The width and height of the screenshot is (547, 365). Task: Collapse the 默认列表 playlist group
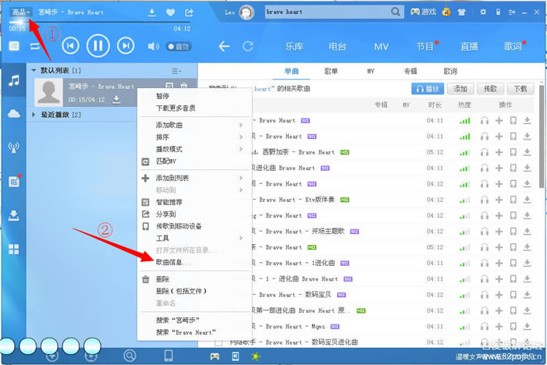coord(34,70)
